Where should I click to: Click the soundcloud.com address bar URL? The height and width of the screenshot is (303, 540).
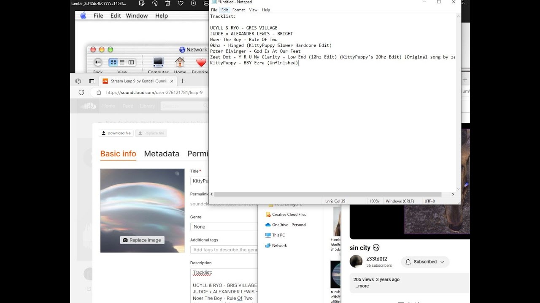pyautogui.click(x=154, y=93)
